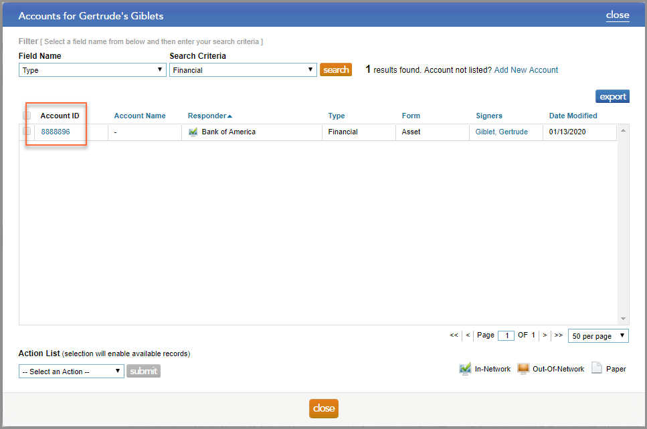The width and height of the screenshot is (647, 429).
Task: Open account 8888896
Action: (x=56, y=132)
